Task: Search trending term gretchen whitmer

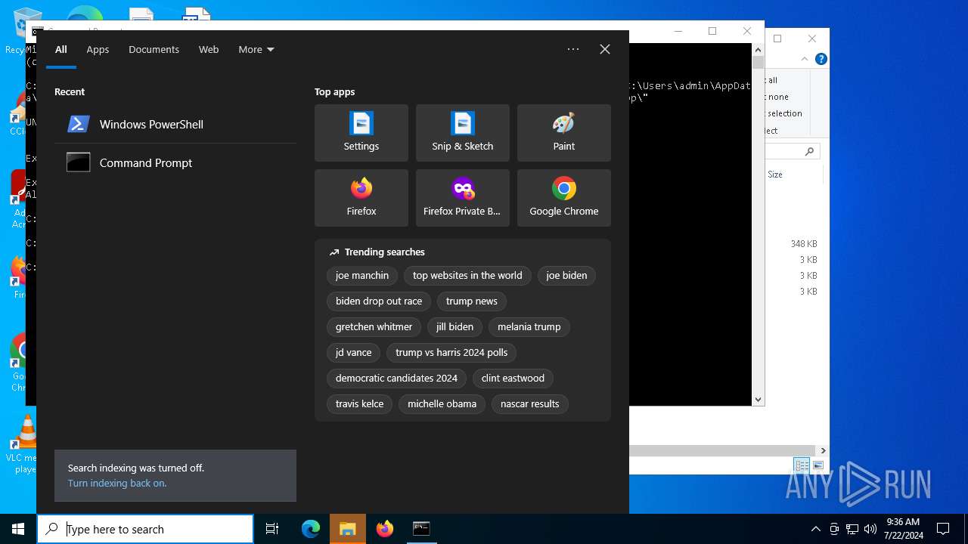Action: pos(374,327)
